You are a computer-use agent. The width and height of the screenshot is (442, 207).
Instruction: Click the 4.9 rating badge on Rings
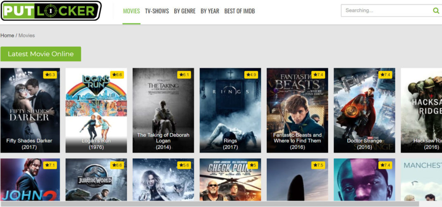(251, 75)
